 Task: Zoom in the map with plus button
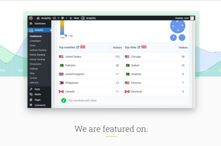[x=173, y=37]
